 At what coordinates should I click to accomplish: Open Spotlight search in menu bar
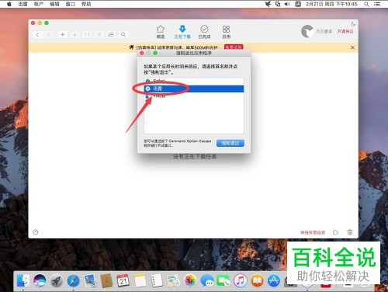366,4
